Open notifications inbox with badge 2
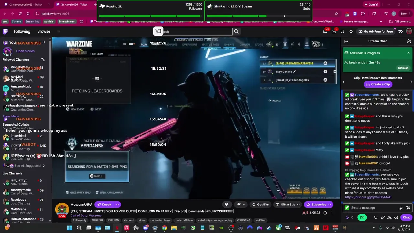This screenshot has width=414, height=233. (x=334, y=31)
